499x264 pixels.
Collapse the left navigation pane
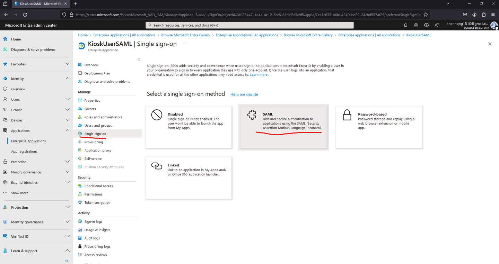click(67, 261)
